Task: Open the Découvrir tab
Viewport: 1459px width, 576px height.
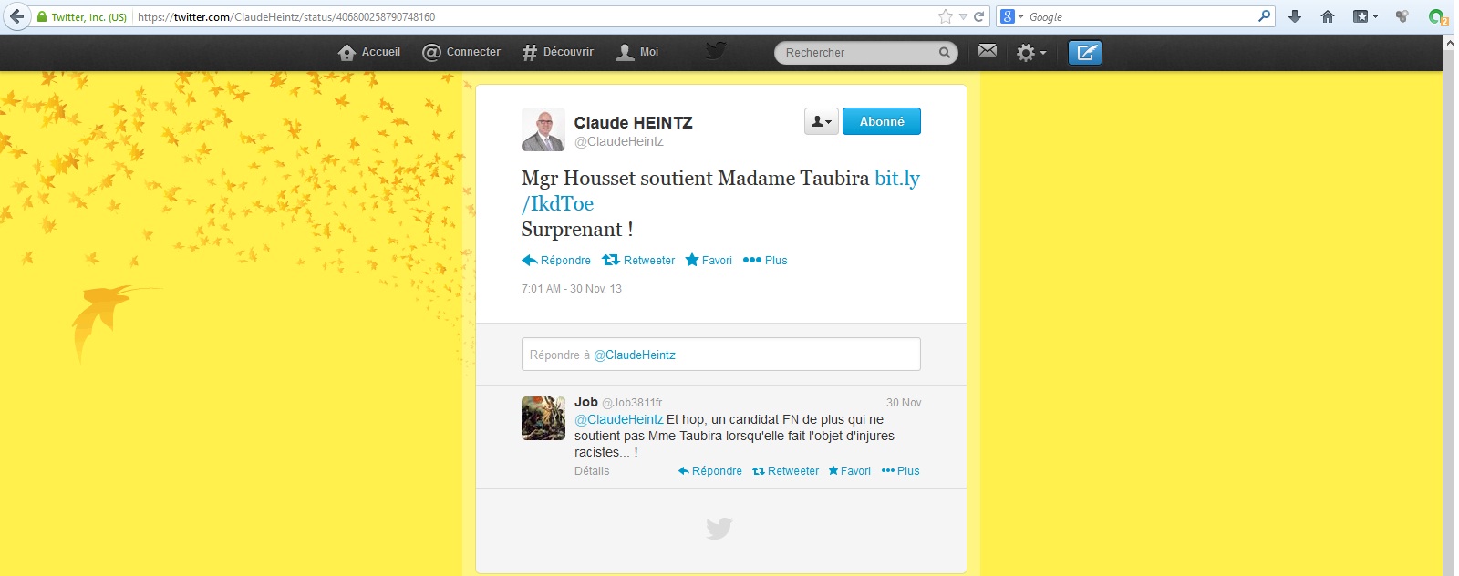Action: pyautogui.click(x=558, y=52)
